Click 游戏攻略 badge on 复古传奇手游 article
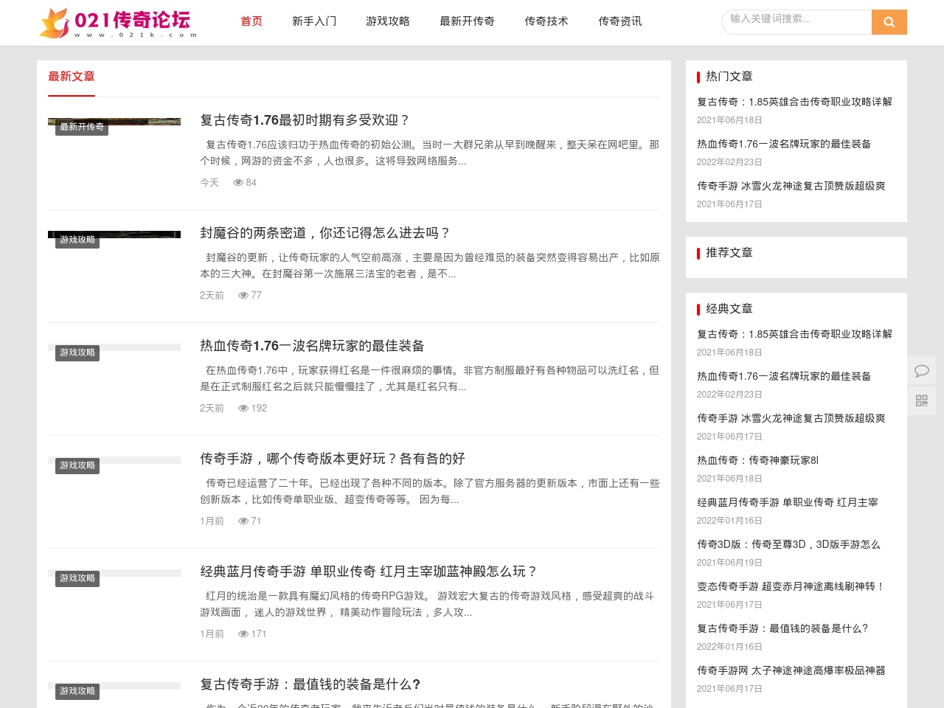 [77, 691]
